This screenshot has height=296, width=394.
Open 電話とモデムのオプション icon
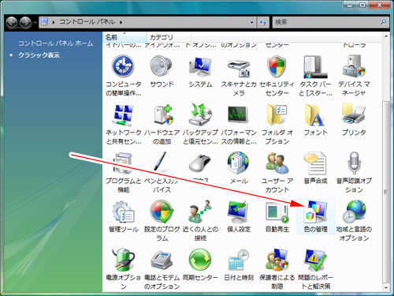(162, 260)
